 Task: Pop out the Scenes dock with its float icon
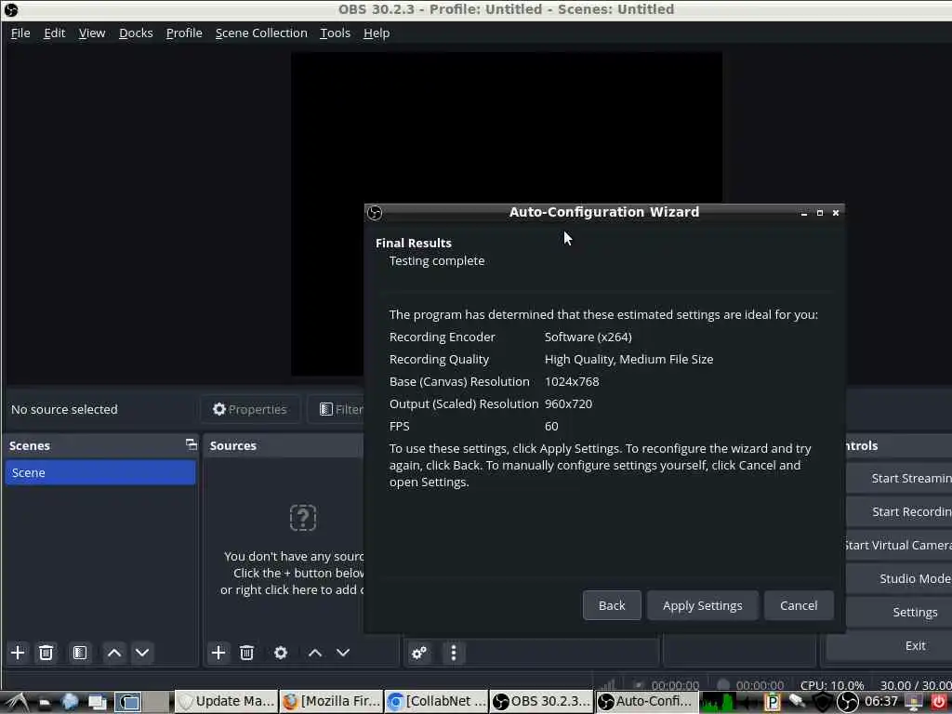[x=192, y=444]
